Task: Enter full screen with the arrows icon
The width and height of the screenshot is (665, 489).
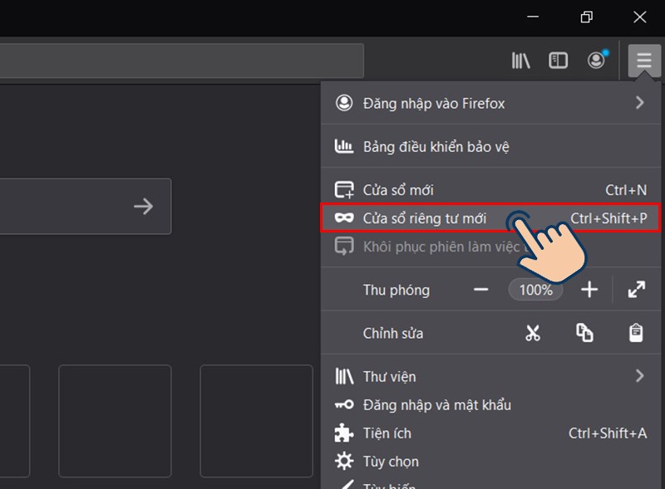Action: click(636, 290)
